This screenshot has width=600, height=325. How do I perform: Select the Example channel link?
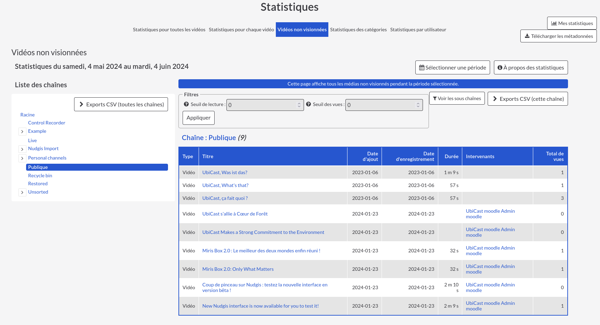37,131
